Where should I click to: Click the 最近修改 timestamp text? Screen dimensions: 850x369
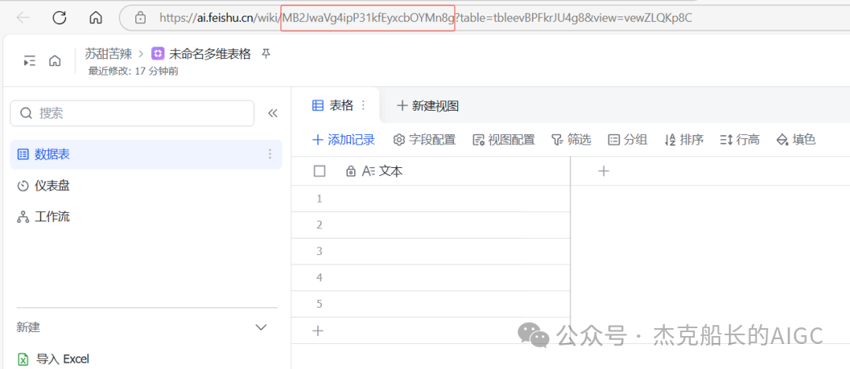click(x=133, y=71)
